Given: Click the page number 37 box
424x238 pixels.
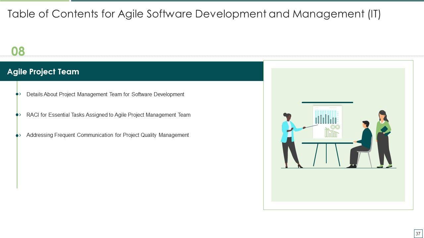Looking at the screenshot, I should [418, 233].
